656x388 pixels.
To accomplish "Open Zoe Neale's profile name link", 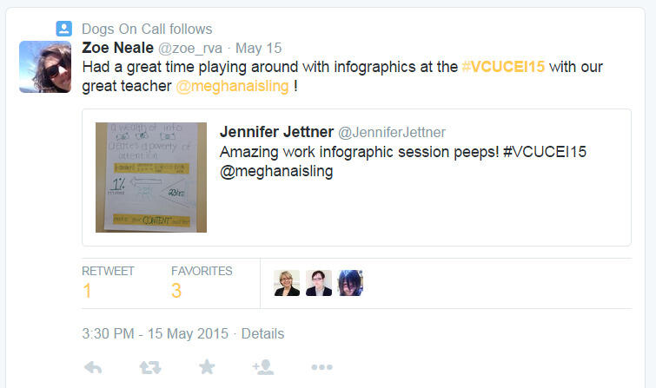I will pyautogui.click(x=117, y=47).
